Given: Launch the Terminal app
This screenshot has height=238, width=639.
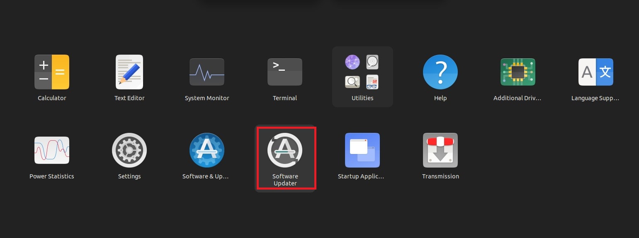Looking at the screenshot, I should (x=285, y=72).
